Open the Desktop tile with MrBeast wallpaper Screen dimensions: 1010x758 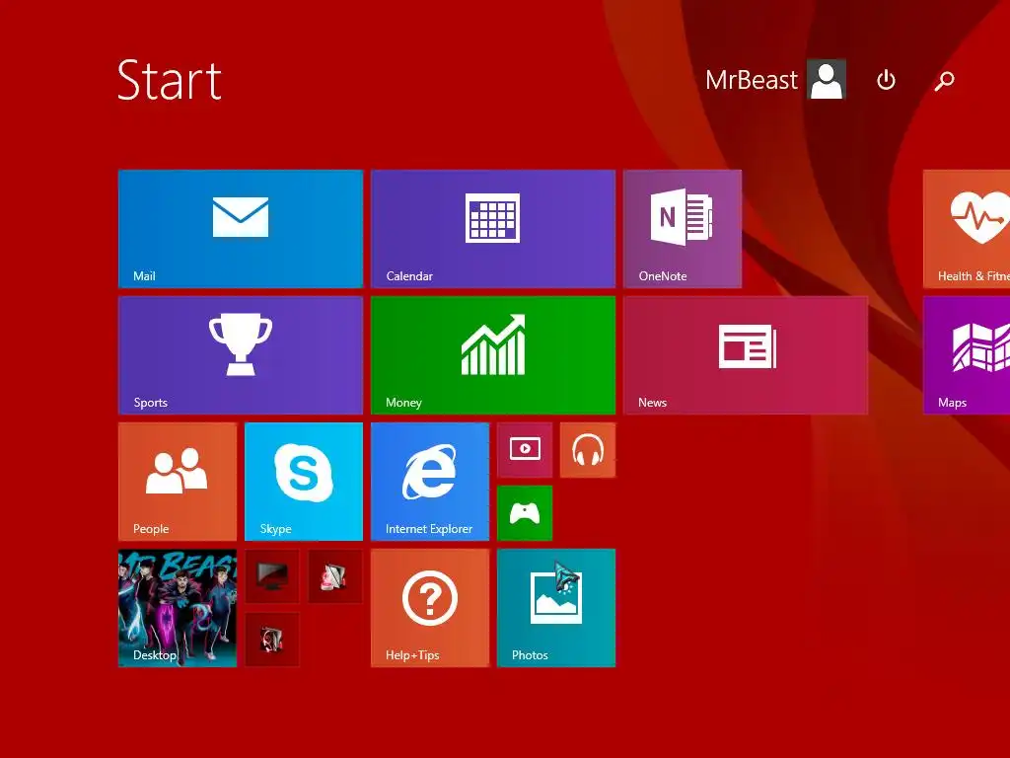(178, 608)
